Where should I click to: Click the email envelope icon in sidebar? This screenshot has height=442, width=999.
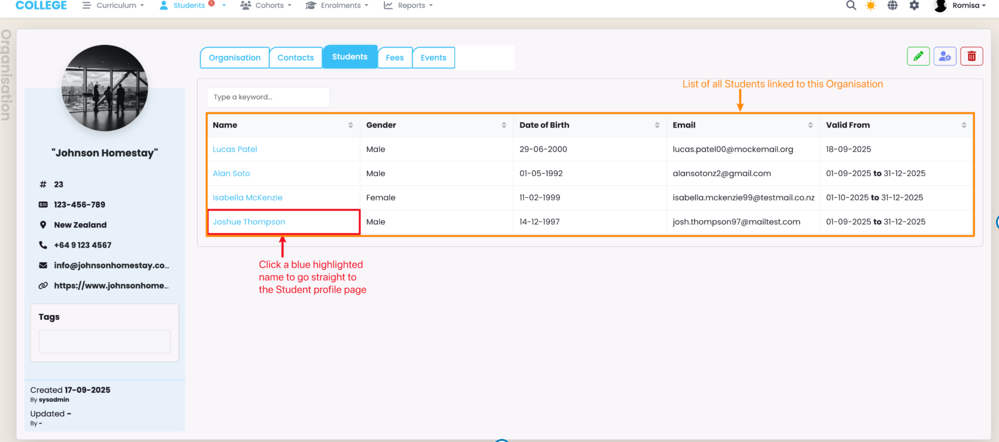click(43, 265)
